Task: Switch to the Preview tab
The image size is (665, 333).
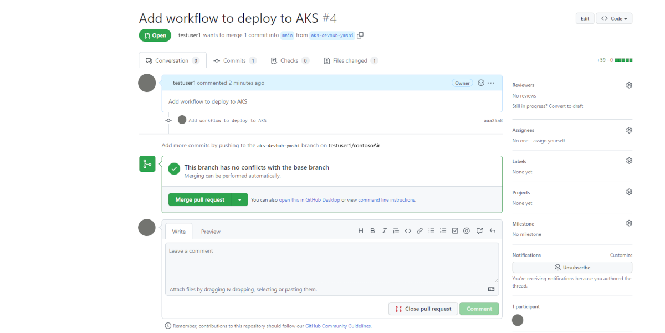Action: 211,231
